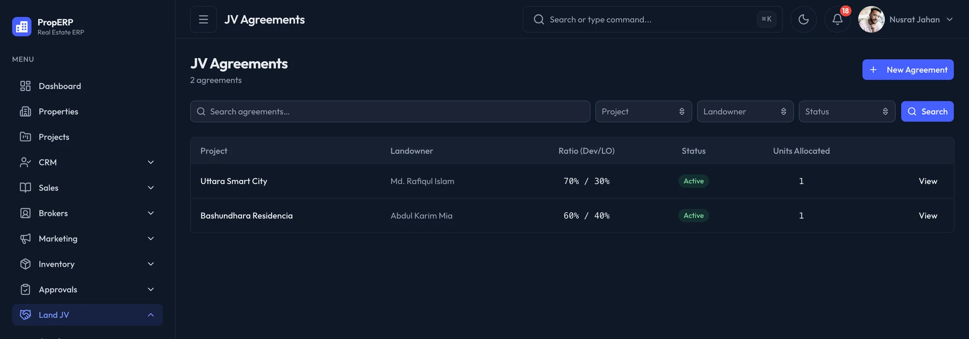This screenshot has height=339, width=969.
Task: Click the Brokers contact icon
Action: (25, 213)
